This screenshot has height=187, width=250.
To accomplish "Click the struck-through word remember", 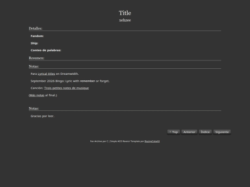I will click(87, 81).
